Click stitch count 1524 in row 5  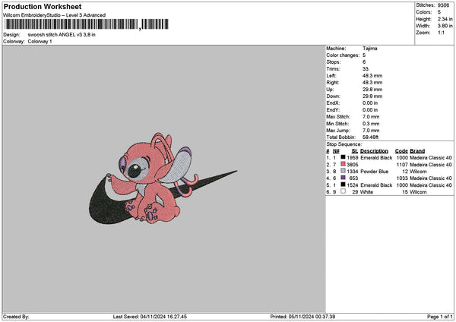[x=353, y=185]
